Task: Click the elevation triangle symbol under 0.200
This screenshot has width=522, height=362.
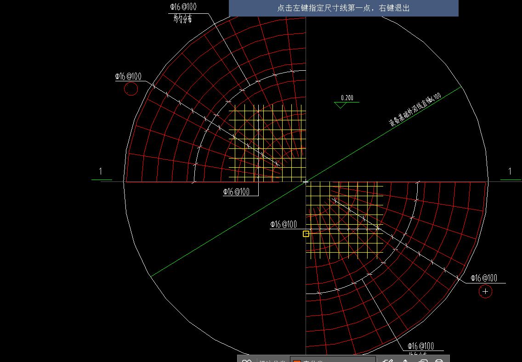Action: [340, 105]
